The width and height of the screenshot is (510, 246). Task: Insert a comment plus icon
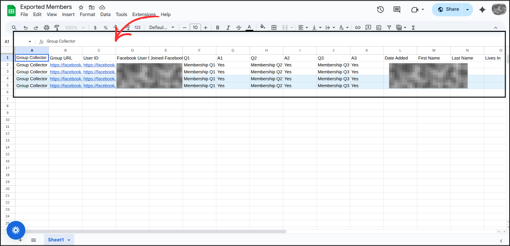[x=368, y=28]
